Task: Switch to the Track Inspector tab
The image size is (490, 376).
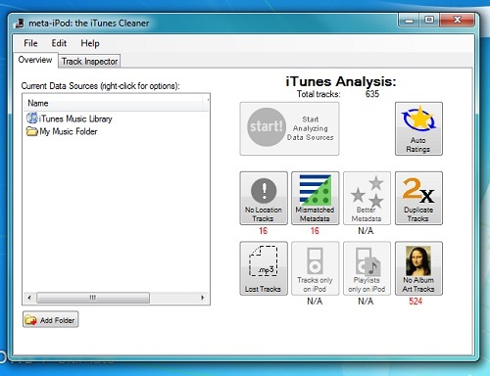Action: pyautogui.click(x=89, y=62)
